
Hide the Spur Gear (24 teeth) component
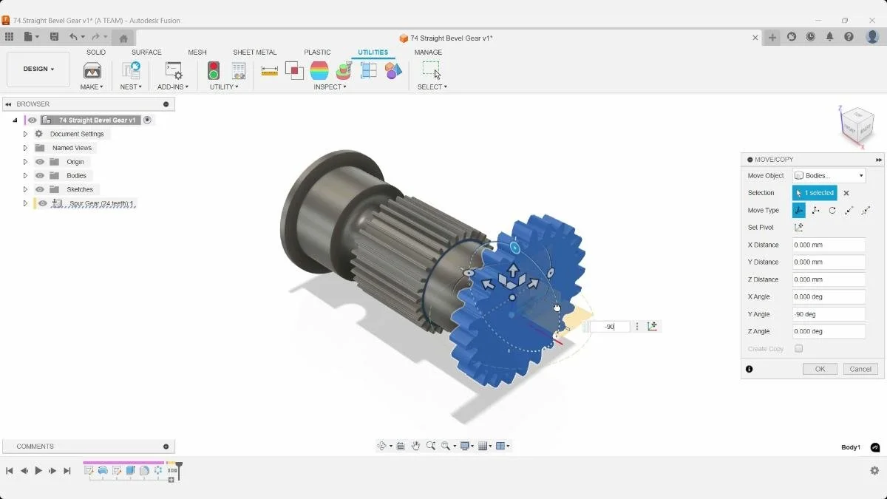(x=43, y=203)
